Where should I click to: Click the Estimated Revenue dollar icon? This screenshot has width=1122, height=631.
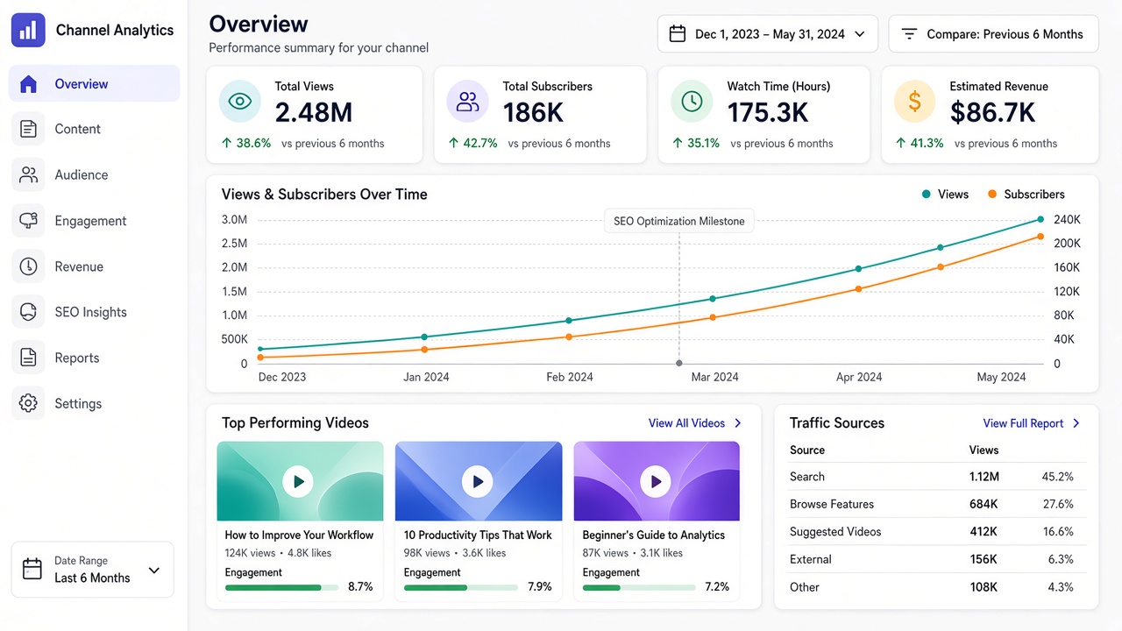coord(914,102)
